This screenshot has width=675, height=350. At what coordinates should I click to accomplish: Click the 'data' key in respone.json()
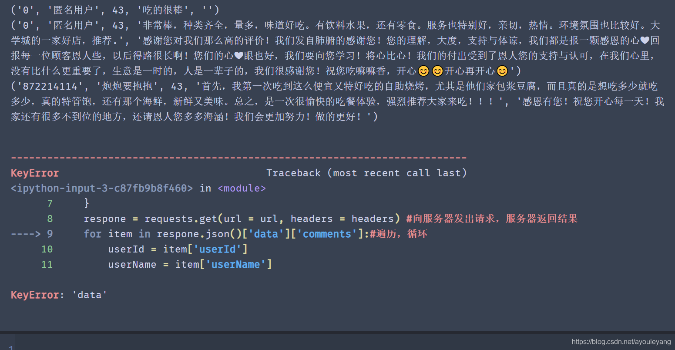pyautogui.click(x=266, y=234)
